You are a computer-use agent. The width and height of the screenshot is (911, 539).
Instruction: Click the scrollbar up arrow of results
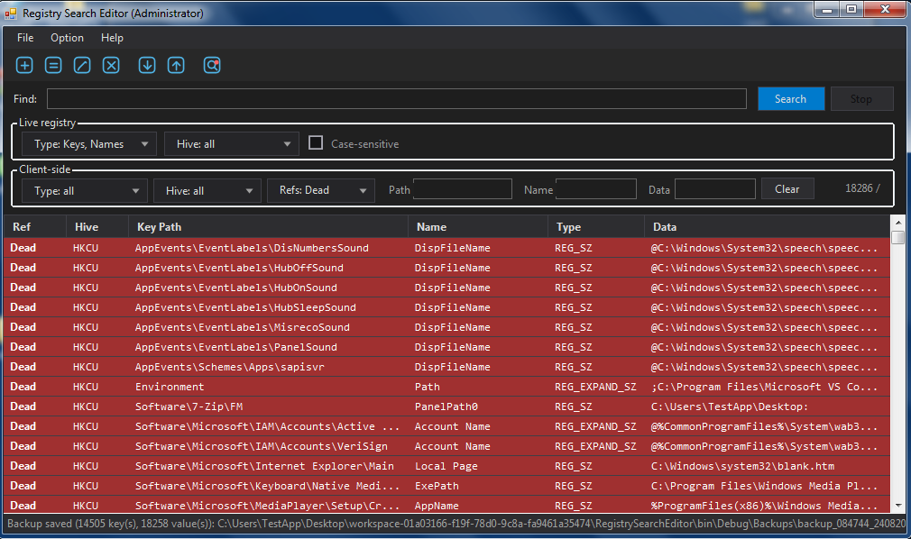click(x=898, y=223)
